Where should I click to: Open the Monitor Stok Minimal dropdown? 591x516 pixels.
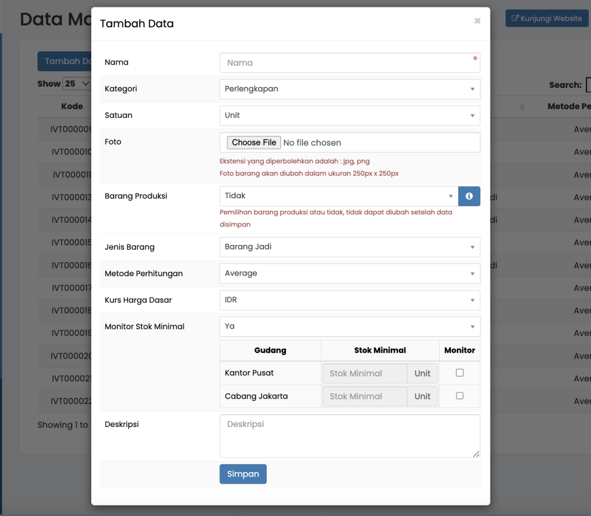(349, 326)
